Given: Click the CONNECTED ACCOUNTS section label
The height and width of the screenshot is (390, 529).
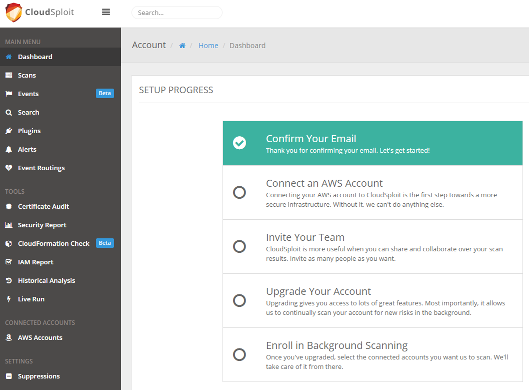Looking at the screenshot, I should 40,323.
